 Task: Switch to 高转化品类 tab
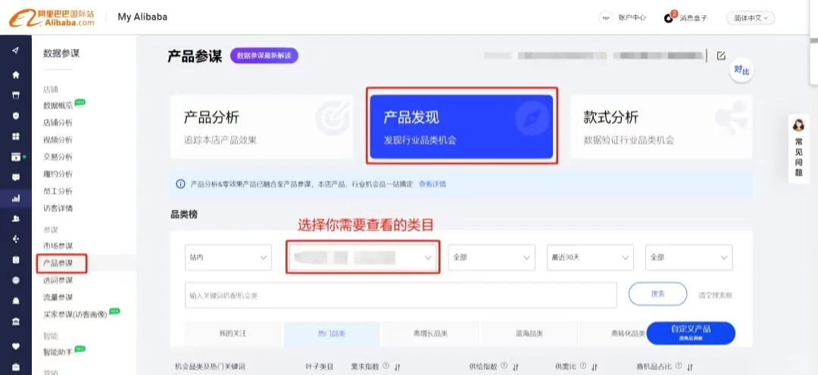point(628,334)
